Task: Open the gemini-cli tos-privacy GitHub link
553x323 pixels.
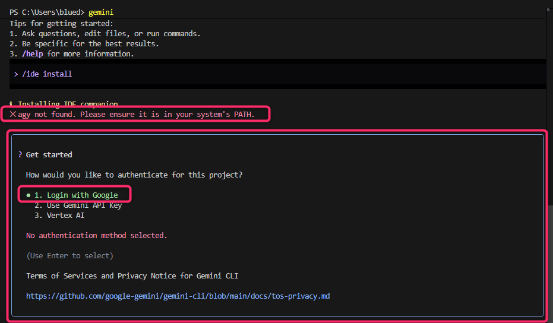Action: click(x=178, y=296)
